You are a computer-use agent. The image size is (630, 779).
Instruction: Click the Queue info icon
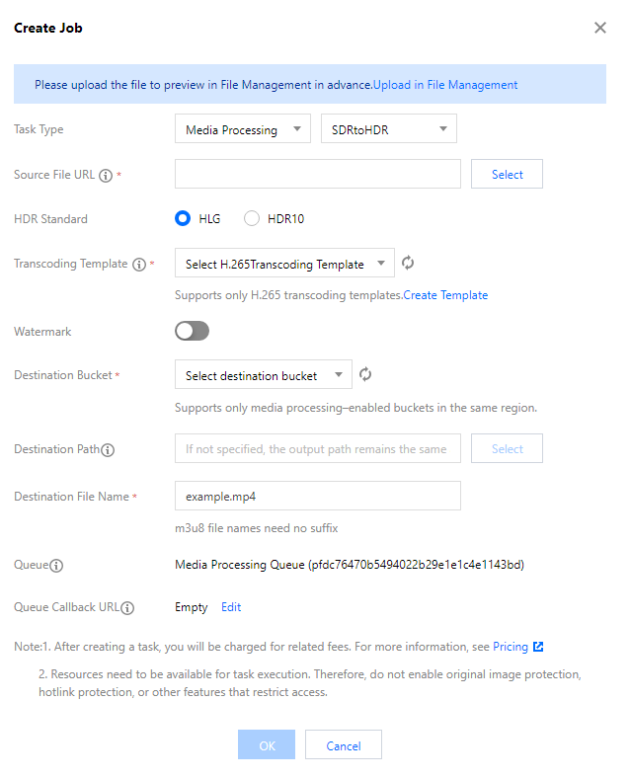pyautogui.click(x=57, y=566)
